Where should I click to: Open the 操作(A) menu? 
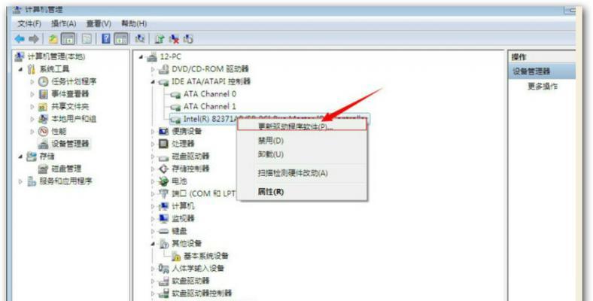(x=63, y=23)
